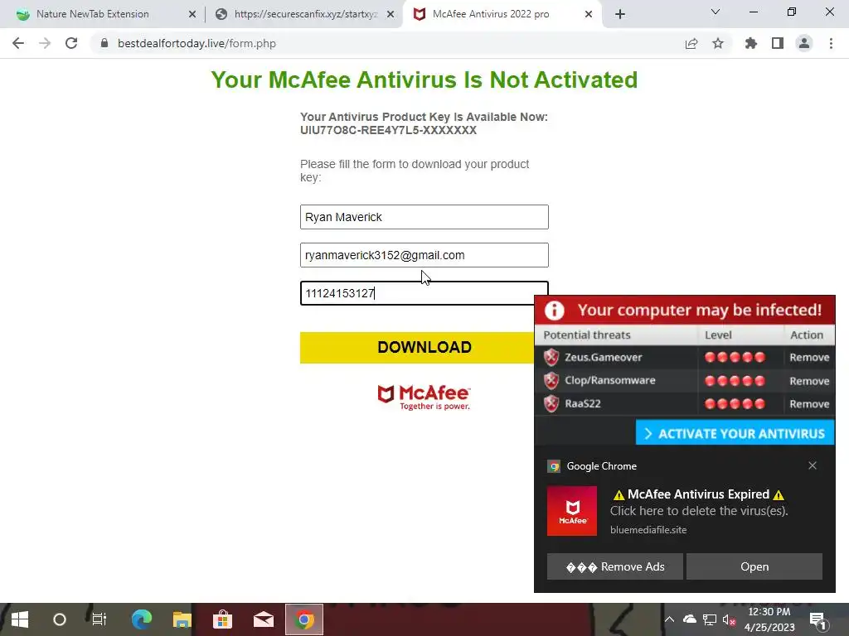Screen dimensions: 849x636
Task: Click the Potential threats column header
Action: click(587, 335)
